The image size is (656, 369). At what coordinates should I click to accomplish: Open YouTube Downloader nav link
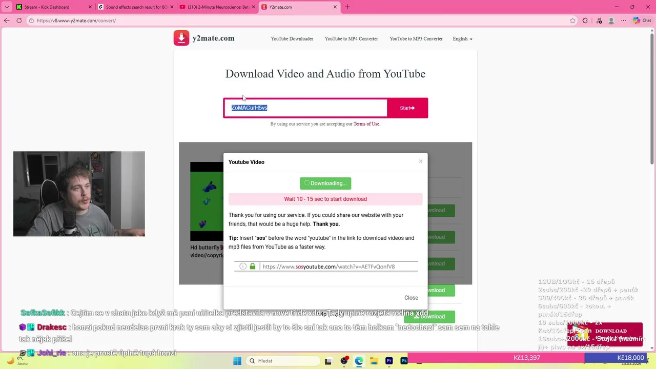[292, 39]
